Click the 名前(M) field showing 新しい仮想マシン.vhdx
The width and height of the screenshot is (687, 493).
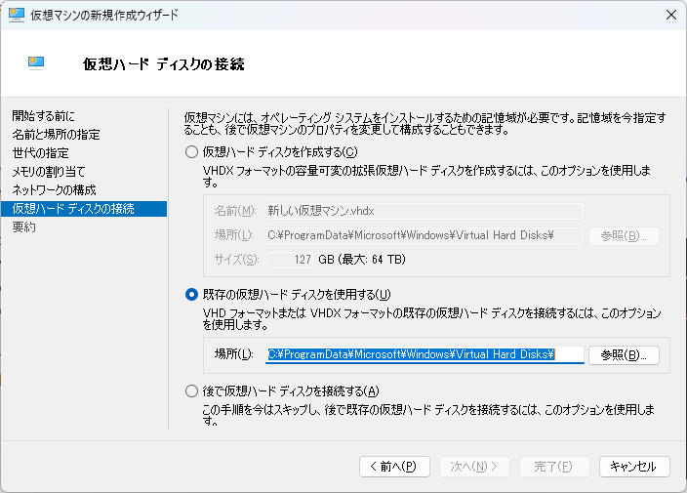(424, 211)
